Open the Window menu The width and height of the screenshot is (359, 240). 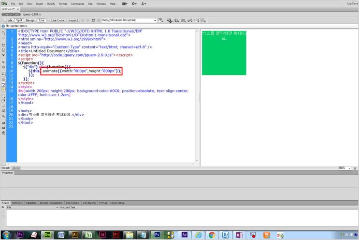click(x=101, y=4)
